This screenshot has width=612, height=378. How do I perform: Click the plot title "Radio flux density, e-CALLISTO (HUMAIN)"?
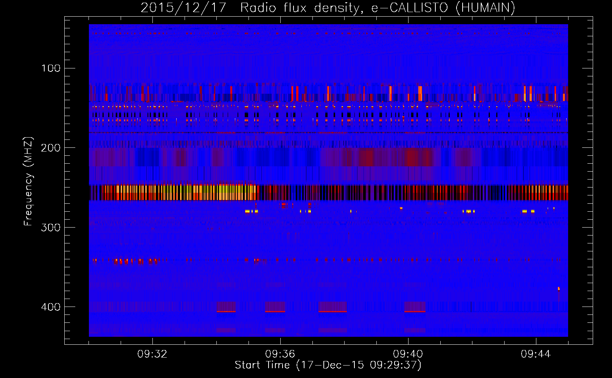(377, 8)
